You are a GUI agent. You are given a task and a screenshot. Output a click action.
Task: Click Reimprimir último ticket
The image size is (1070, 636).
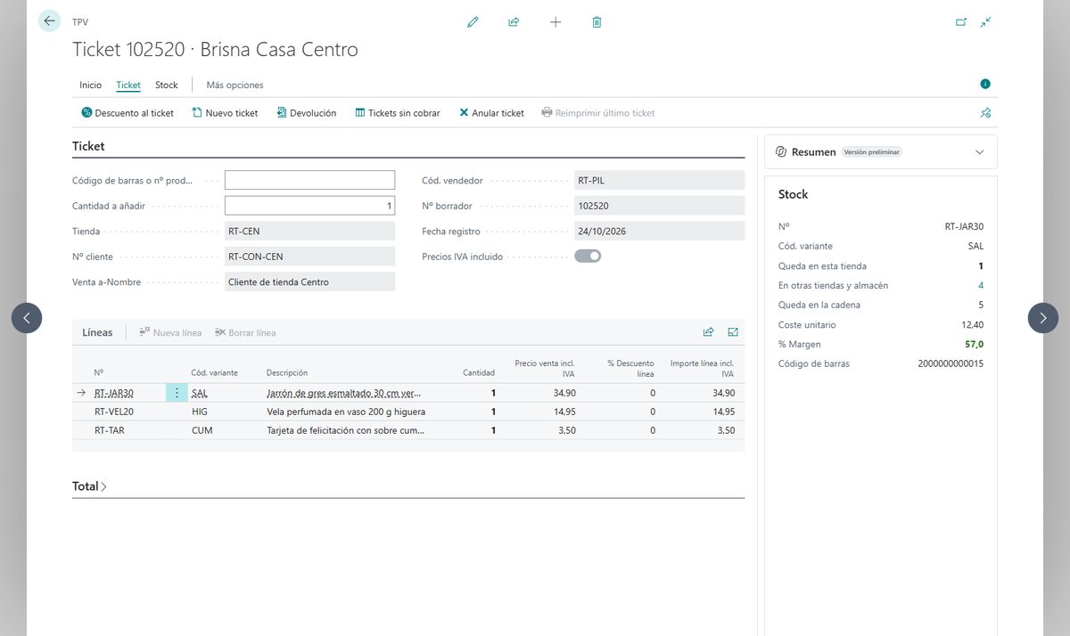pos(598,113)
